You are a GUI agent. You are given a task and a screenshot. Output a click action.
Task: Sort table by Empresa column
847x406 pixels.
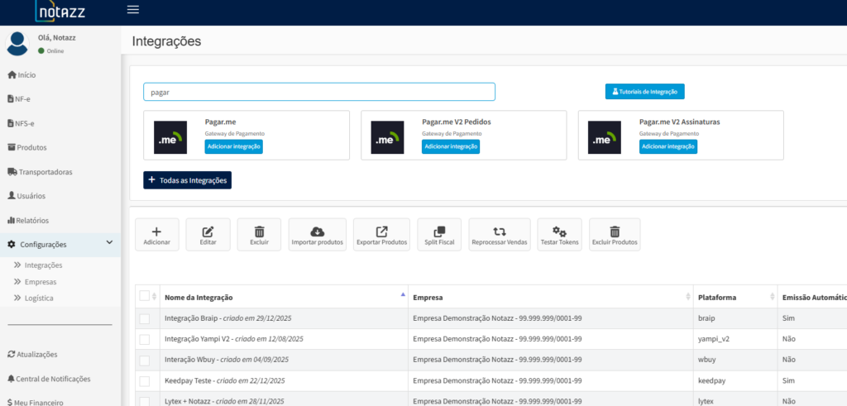pos(550,297)
